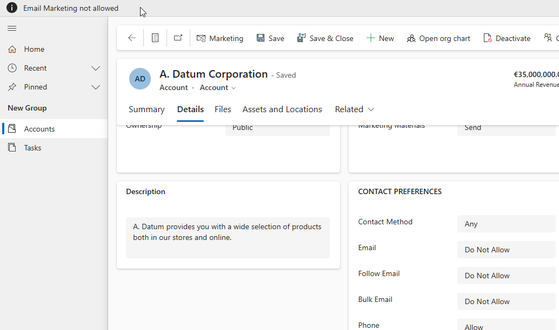Click the info icon beside Email Marketing notification

[12, 8]
